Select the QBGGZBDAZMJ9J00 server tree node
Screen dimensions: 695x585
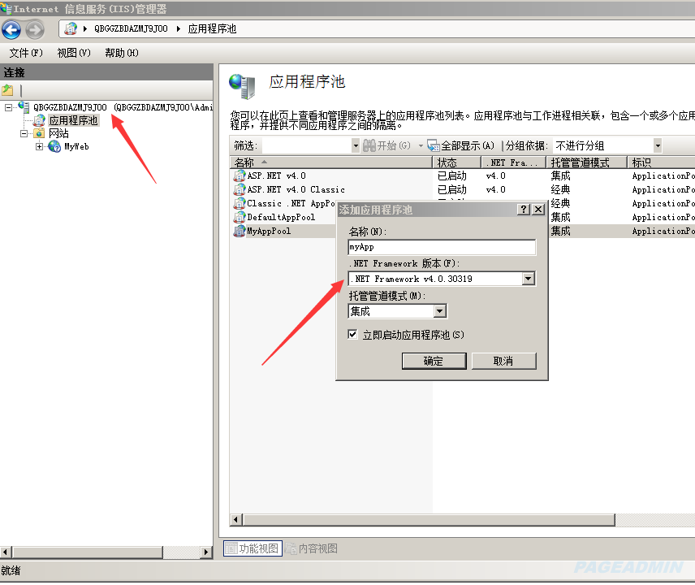70,107
